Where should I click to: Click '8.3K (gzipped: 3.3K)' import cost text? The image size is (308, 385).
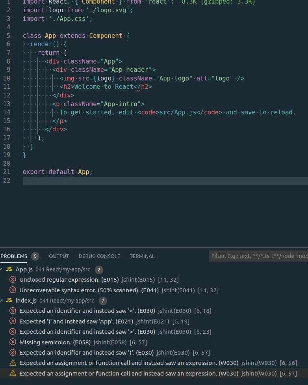click(x=219, y=2)
